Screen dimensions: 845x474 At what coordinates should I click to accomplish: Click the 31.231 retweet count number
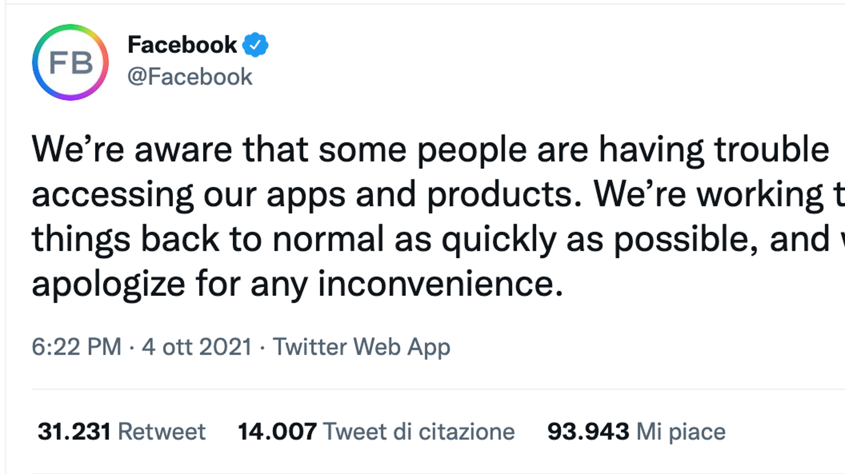tap(74, 432)
